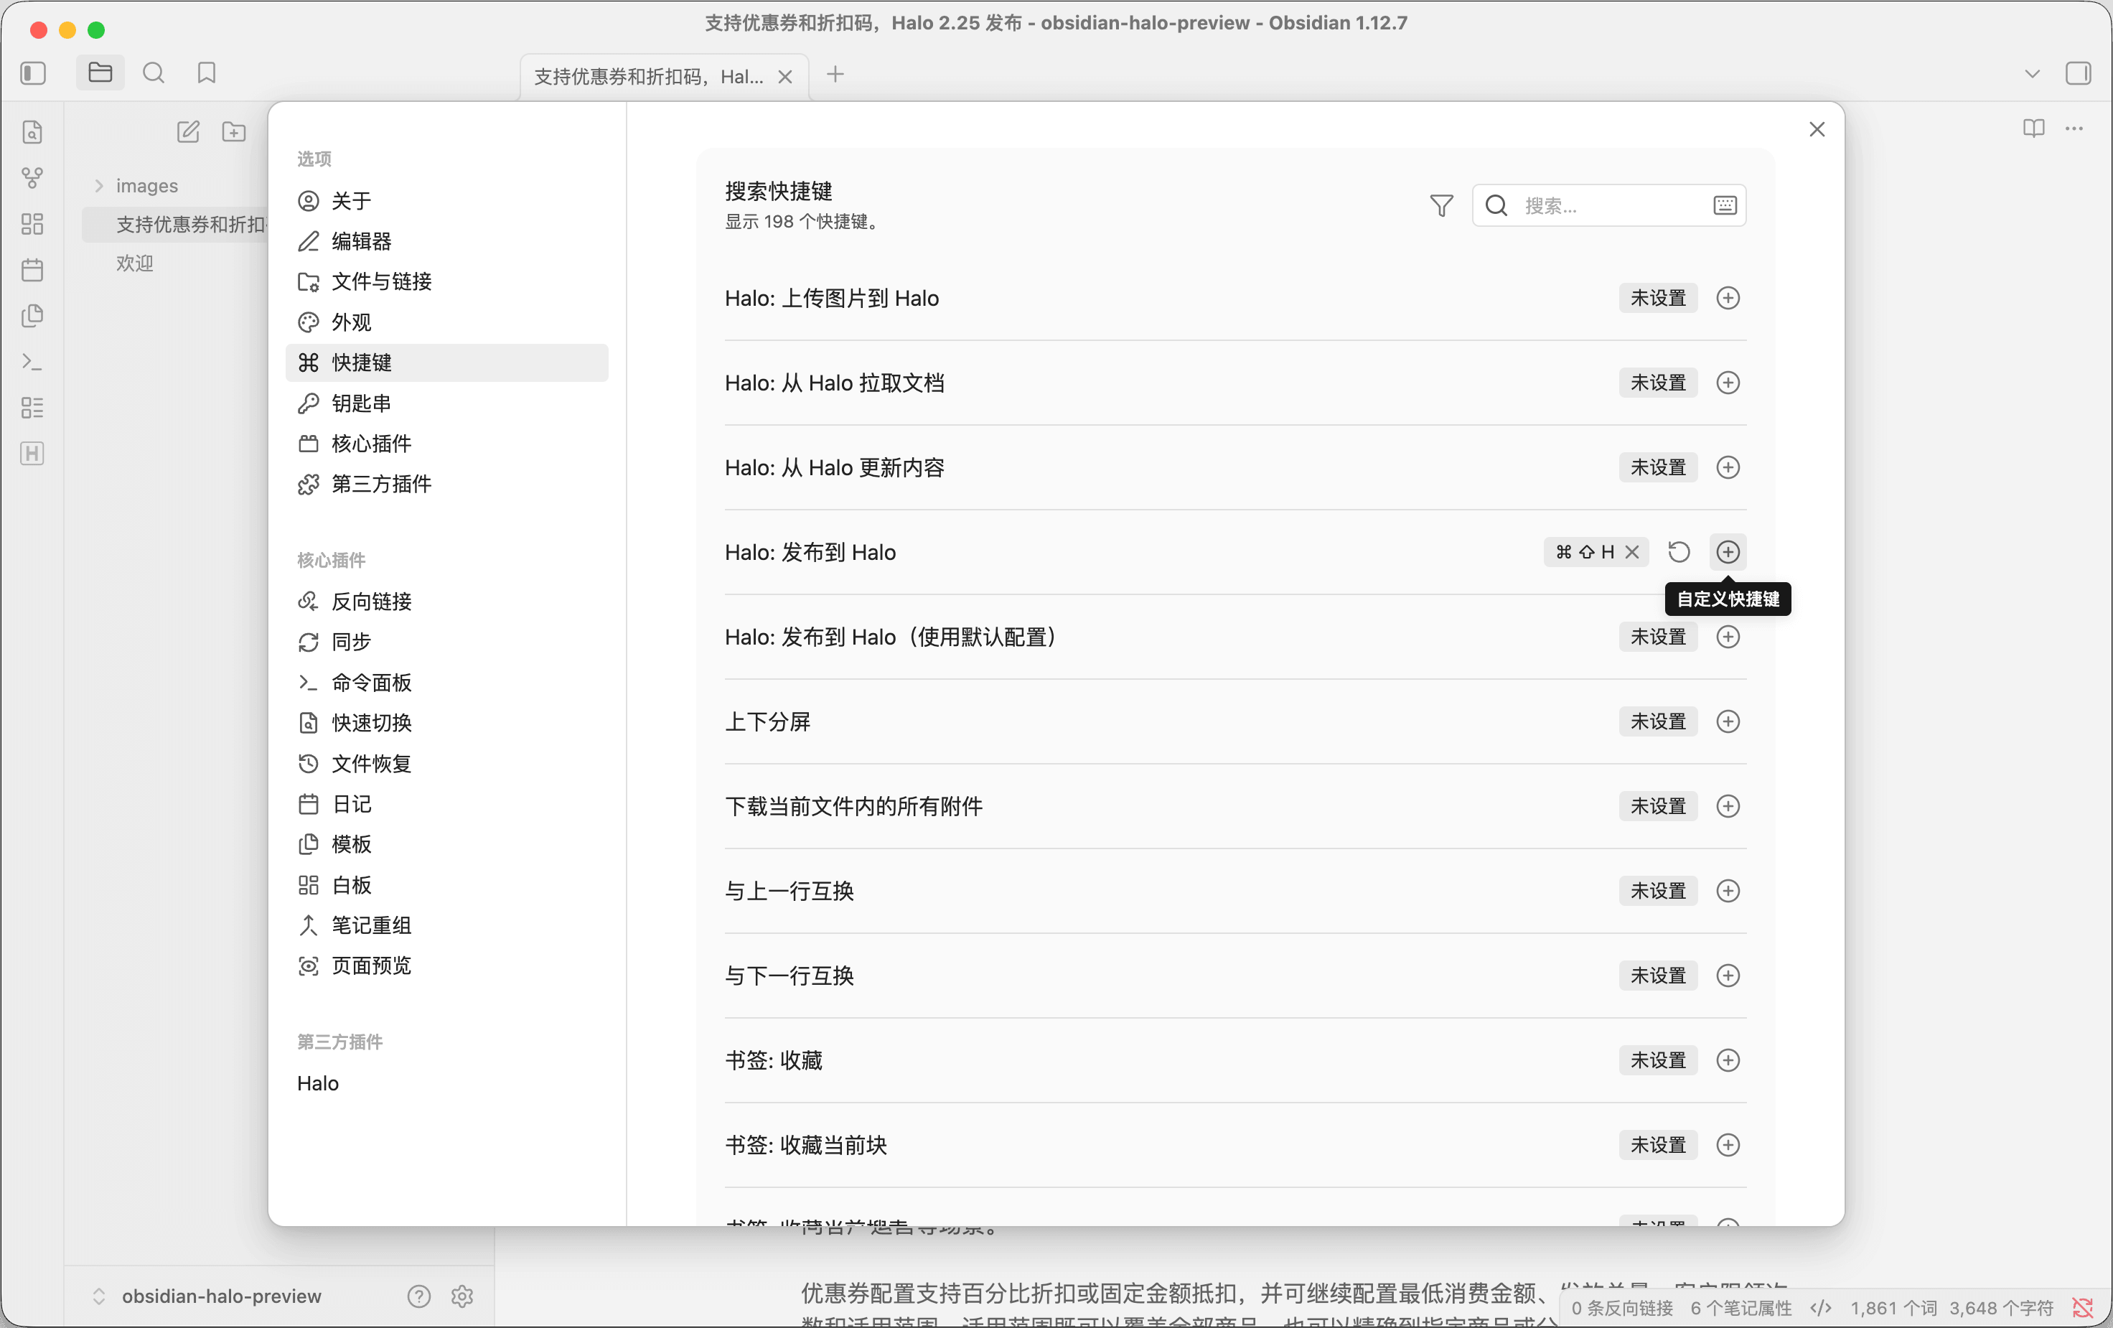Open 日记 plugin settings
This screenshot has height=1328, width=2113.
click(x=446, y=804)
